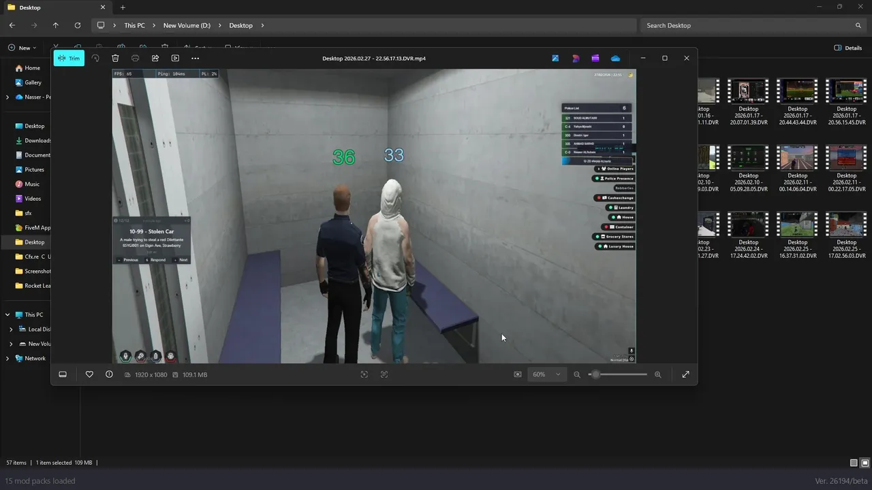Collapse the This PC tree node

7,315
